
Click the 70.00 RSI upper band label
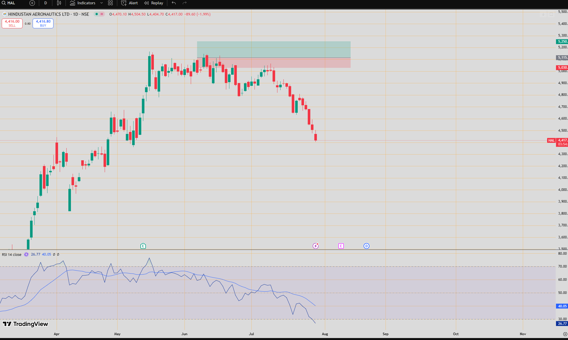coord(562,266)
